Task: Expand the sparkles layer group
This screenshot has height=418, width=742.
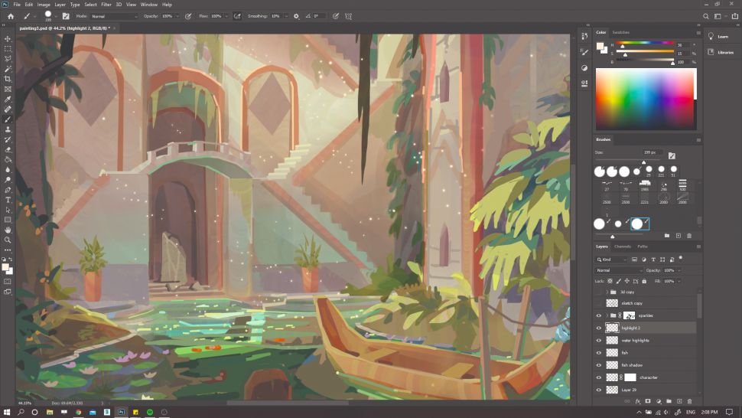Action: 607,315
